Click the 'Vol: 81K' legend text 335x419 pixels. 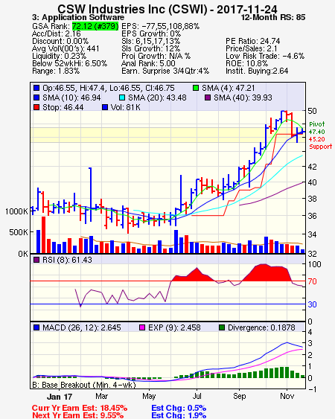pos(126,107)
